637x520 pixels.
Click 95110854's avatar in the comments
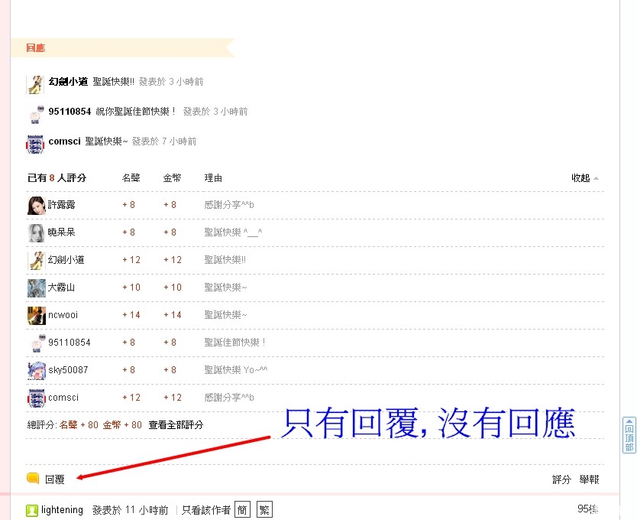coord(35,113)
